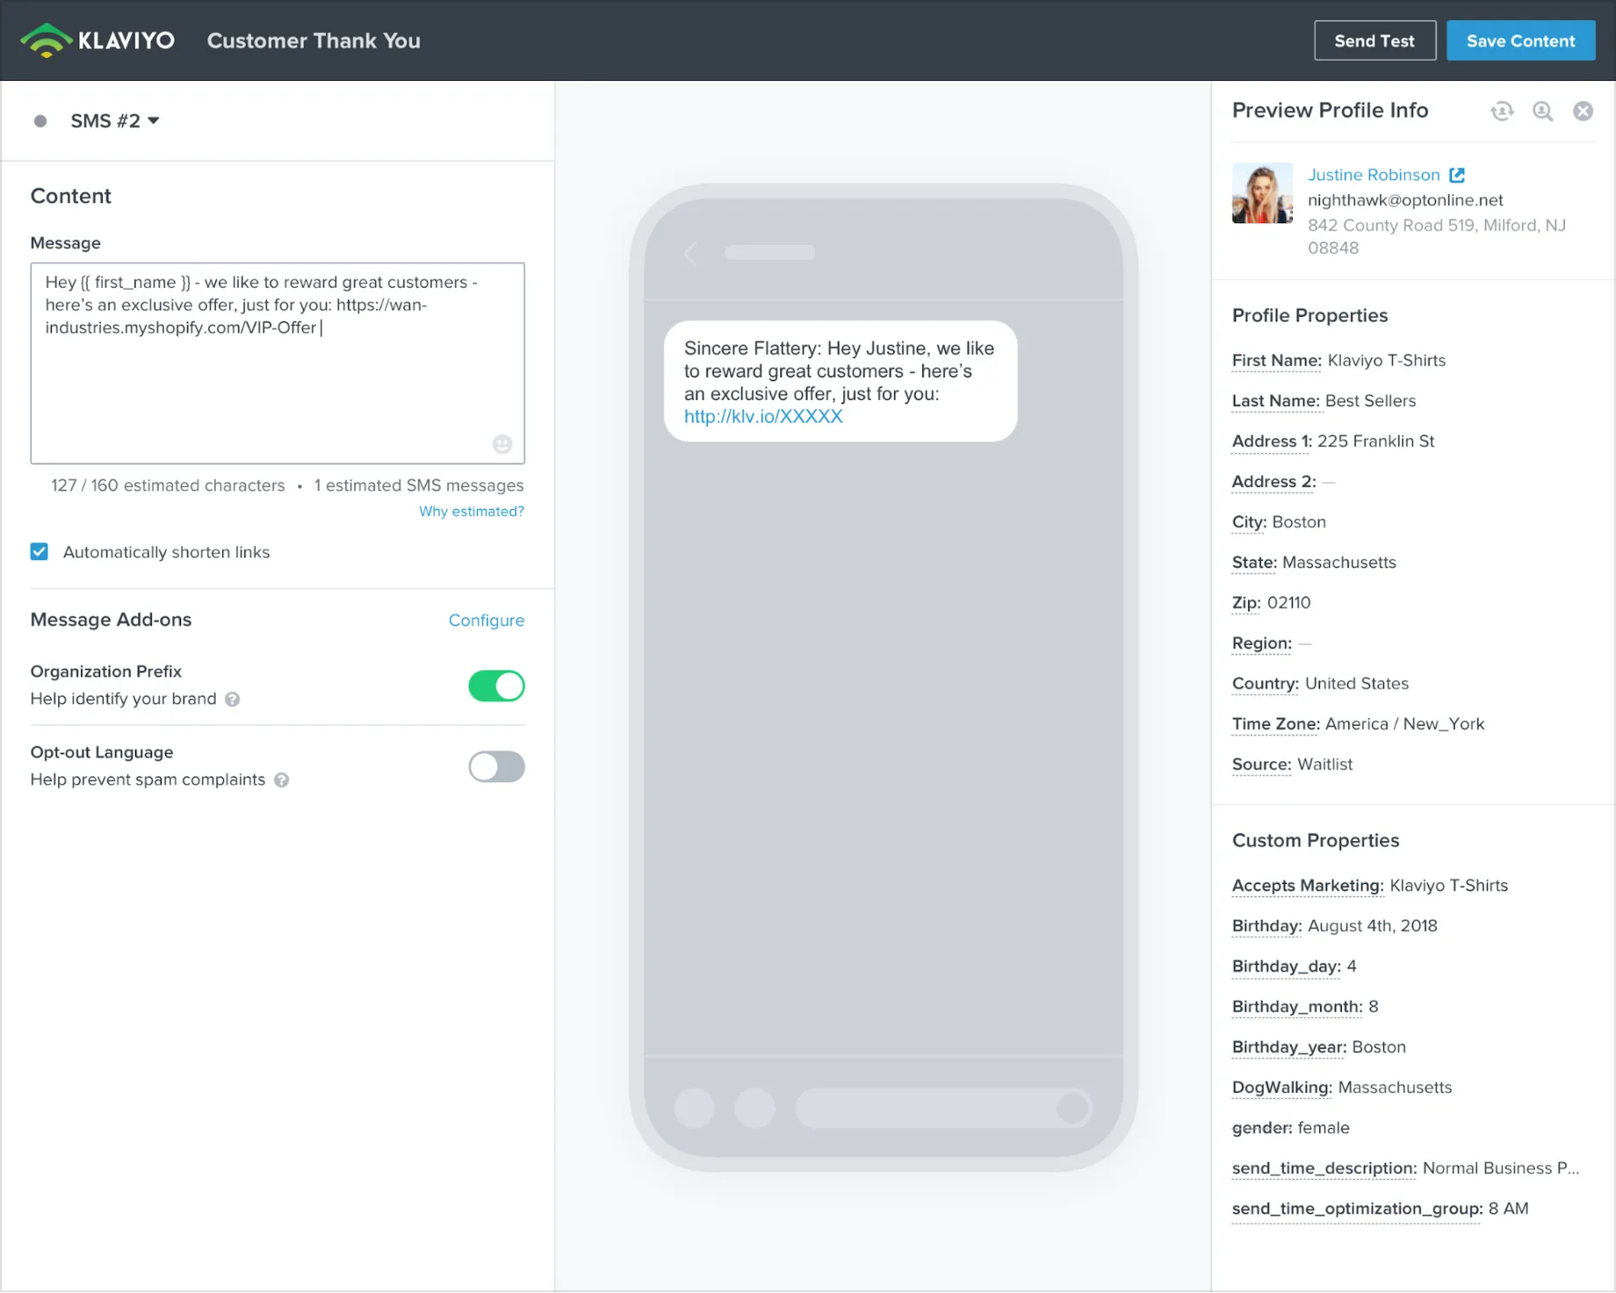This screenshot has width=1616, height=1293.
Task: Show help for Organization Prefix
Action: click(x=232, y=700)
